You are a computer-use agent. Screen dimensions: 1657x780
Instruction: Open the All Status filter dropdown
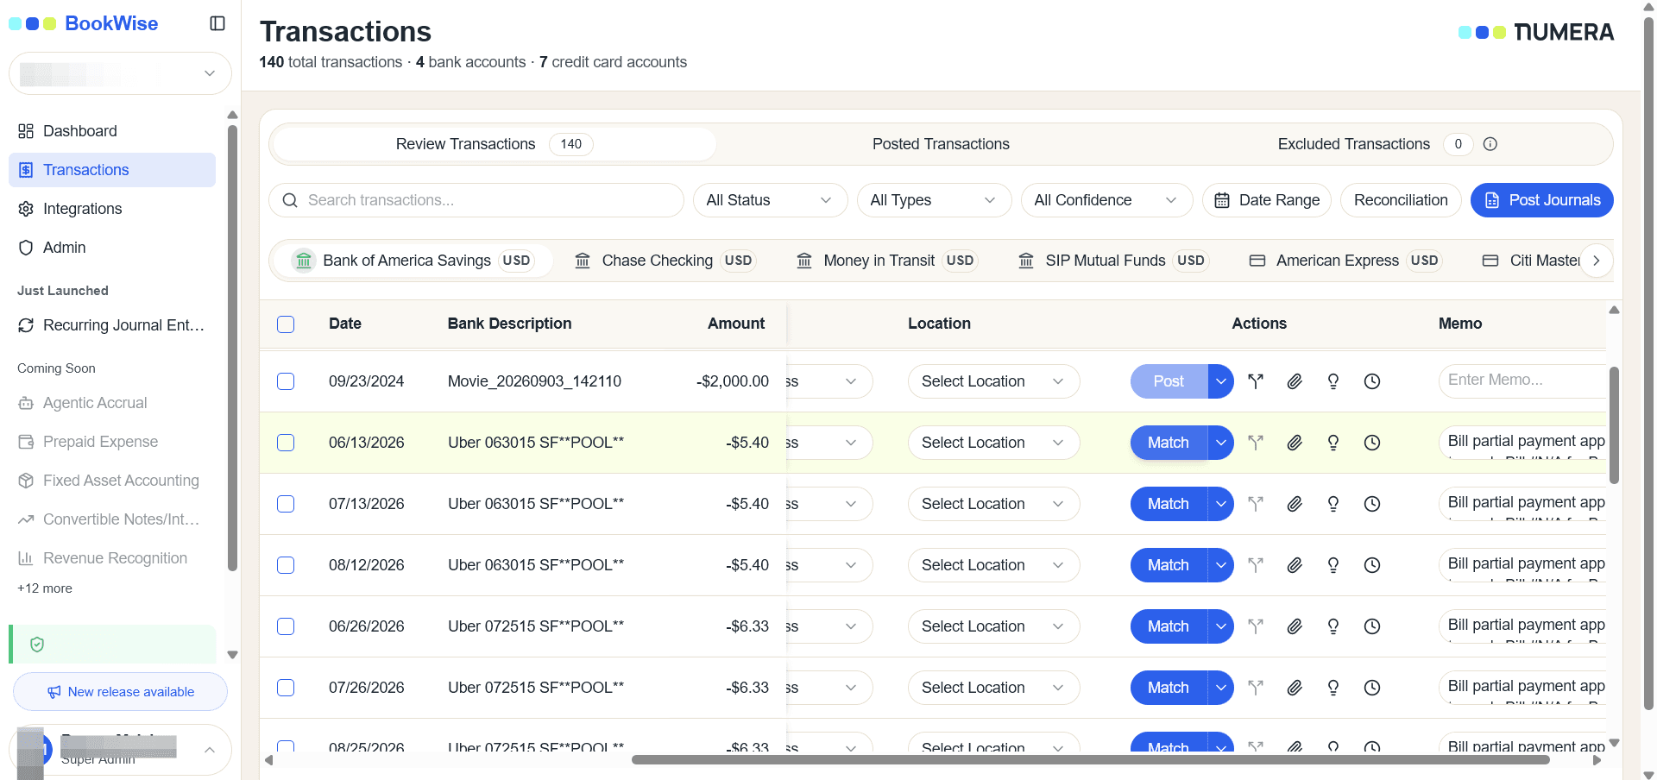770,200
